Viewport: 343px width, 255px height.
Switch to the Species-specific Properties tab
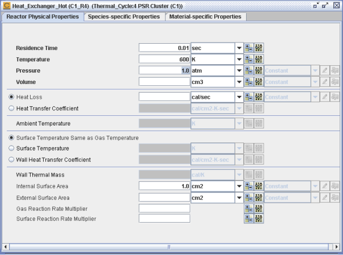coord(122,16)
